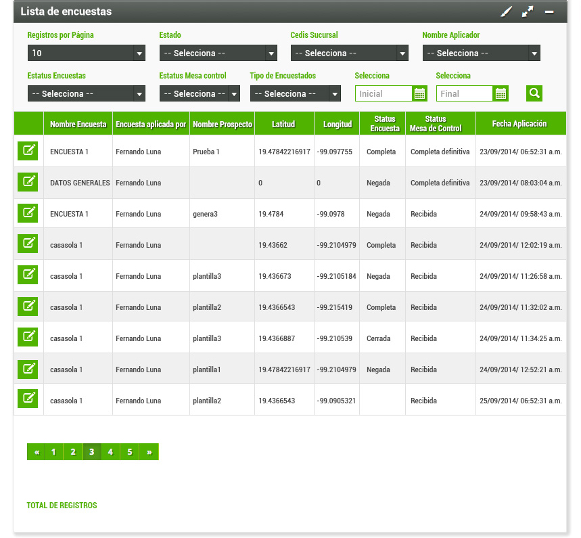This screenshot has height=538, width=581.
Task: Open the Cedis Sucursal dropdown
Action: (349, 52)
